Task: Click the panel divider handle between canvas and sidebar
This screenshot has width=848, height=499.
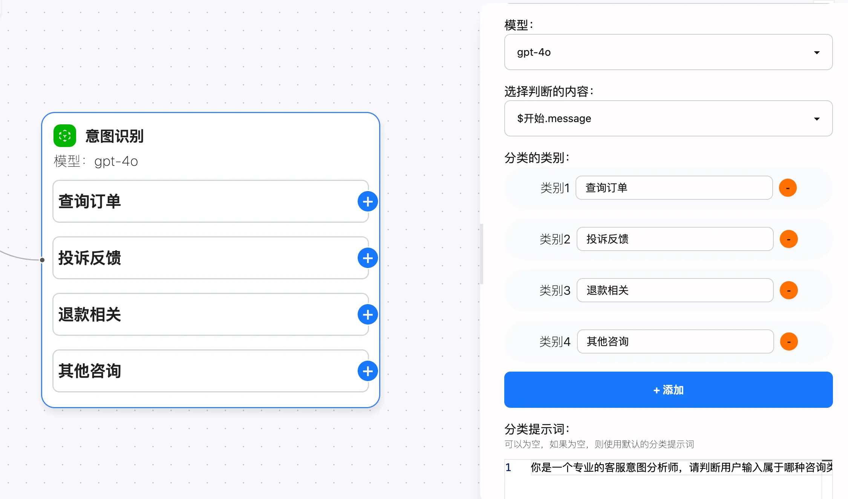Action: click(482, 254)
